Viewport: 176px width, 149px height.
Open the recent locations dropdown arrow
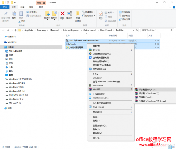(x=12, y=30)
